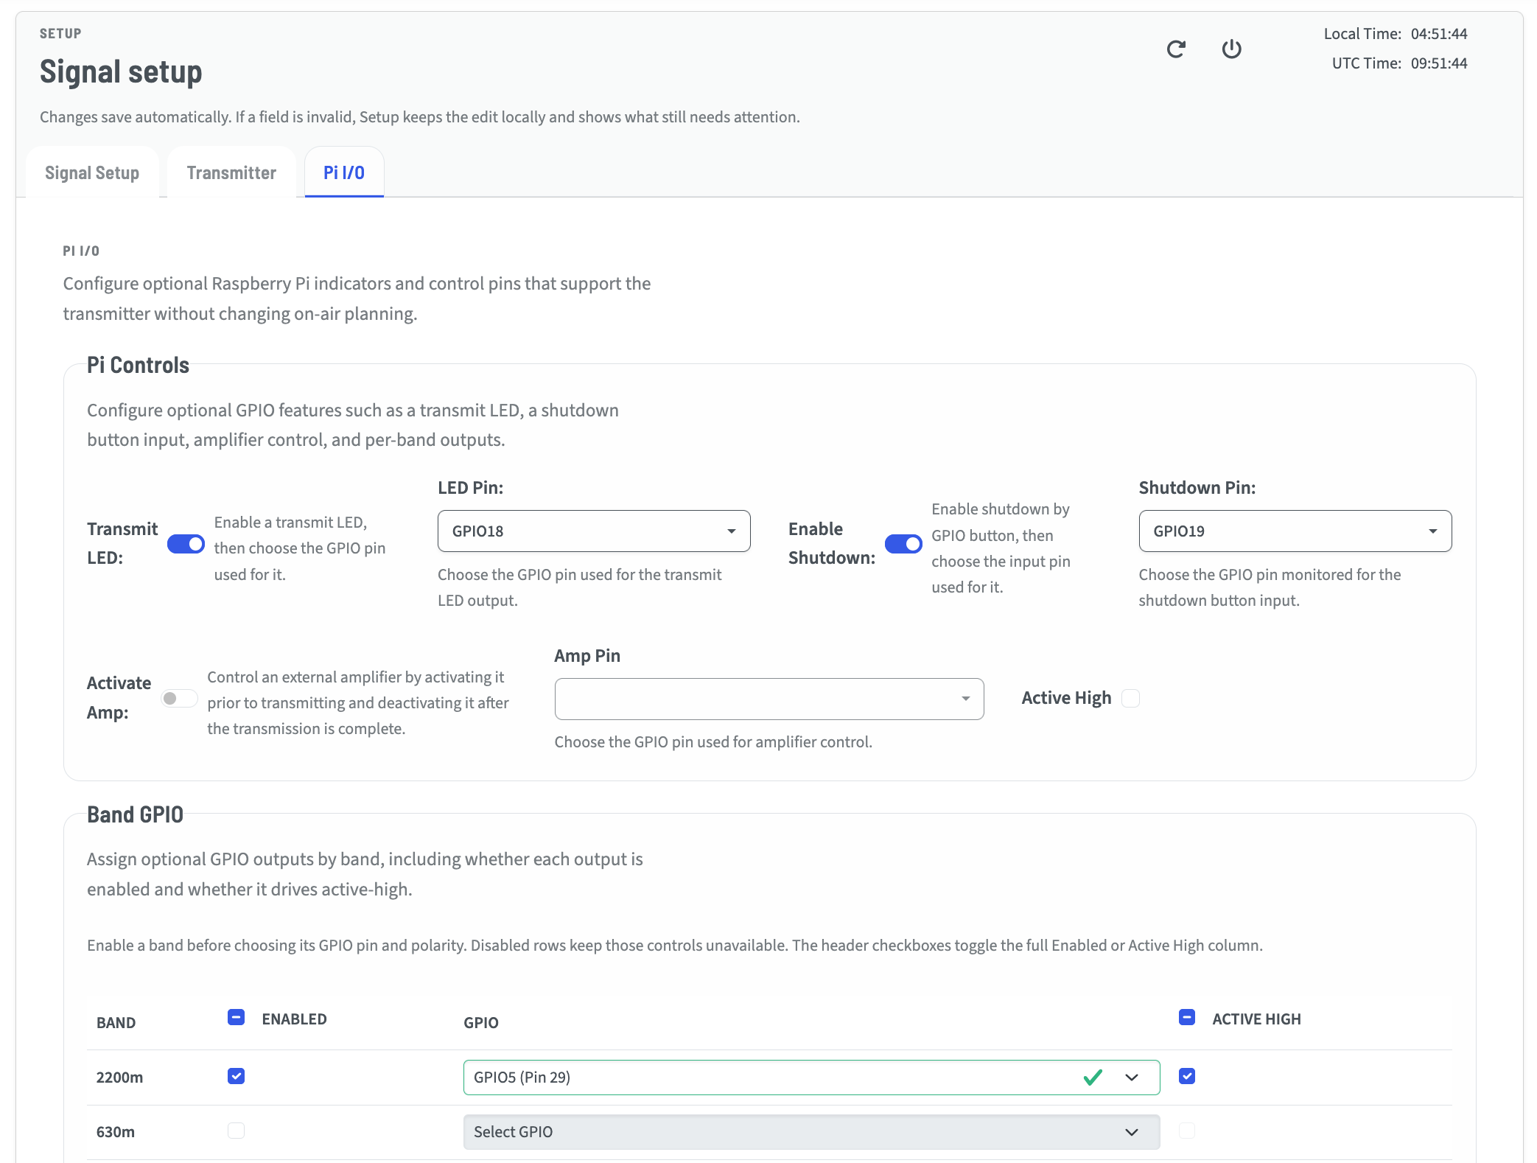Click the small SETUP label above the heading
This screenshot has width=1537, height=1163.
point(60,34)
